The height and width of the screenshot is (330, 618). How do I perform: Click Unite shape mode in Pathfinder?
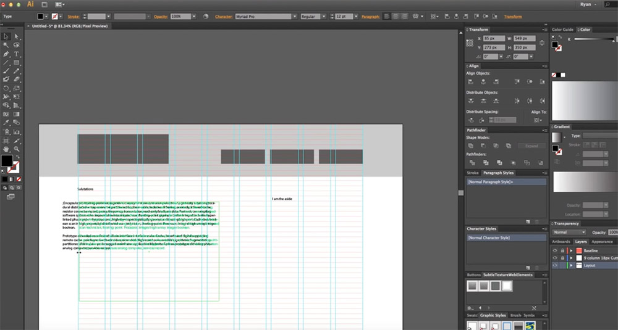point(470,146)
